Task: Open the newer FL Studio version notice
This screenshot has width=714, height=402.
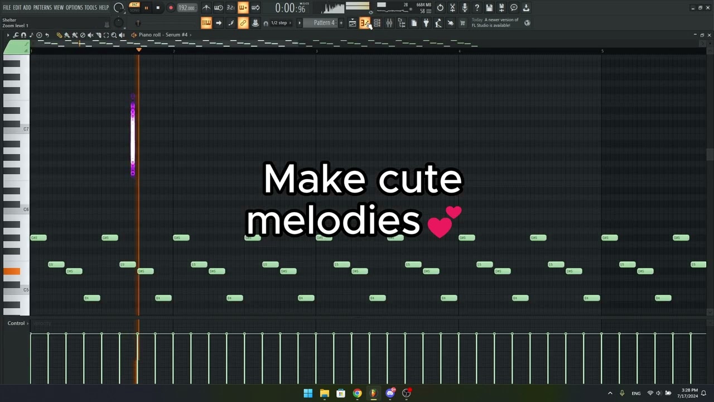Action: (x=495, y=22)
